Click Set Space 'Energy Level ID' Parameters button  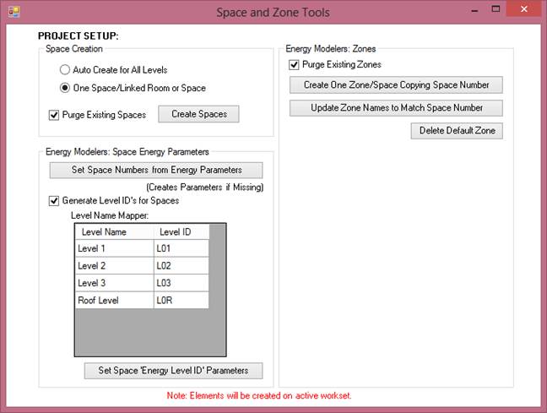tap(173, 371)
